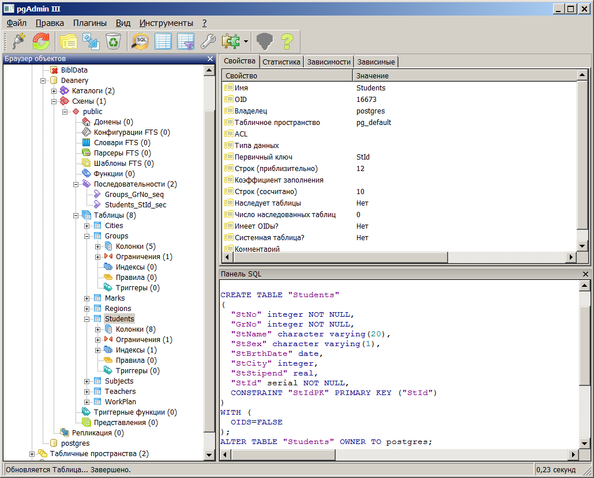This screenshot has height=478, width=594.
Task: Refresh the selected object using the arrows icon
Action: [41, 41]
